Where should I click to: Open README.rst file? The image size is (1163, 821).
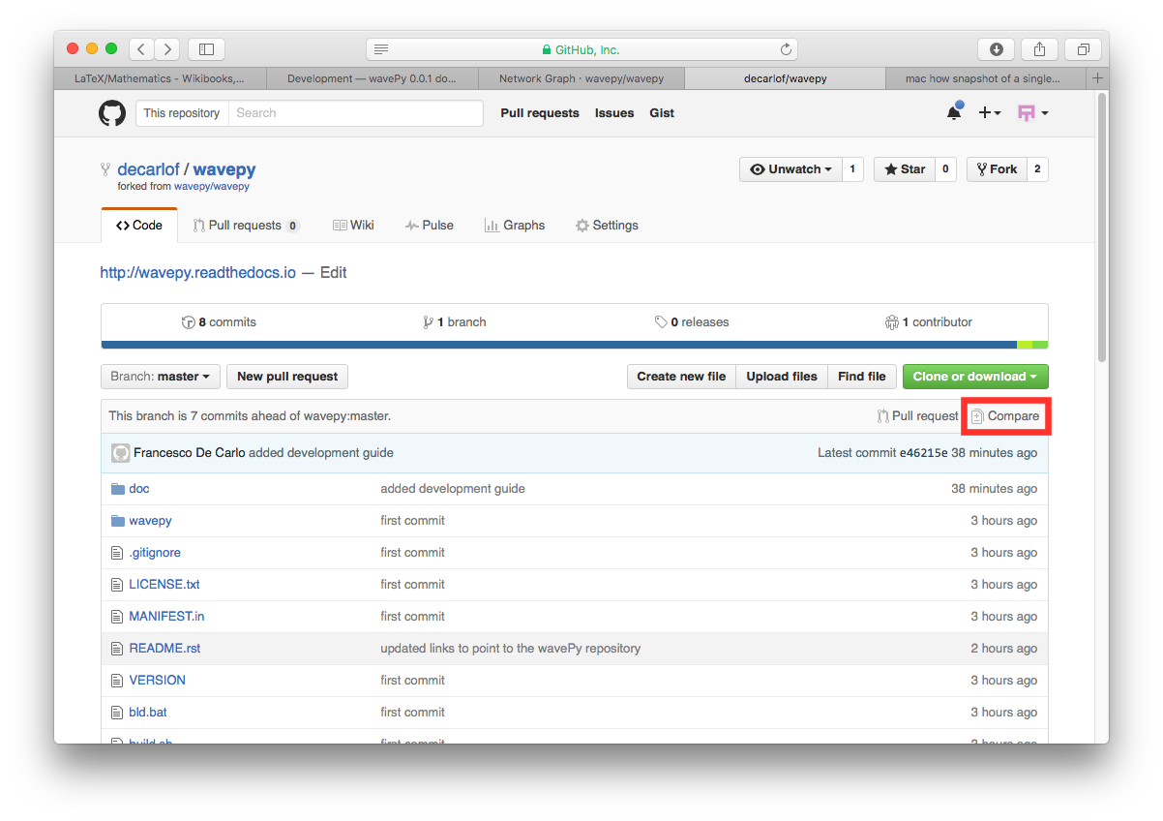pyautogui.click(x=164, y=649)
